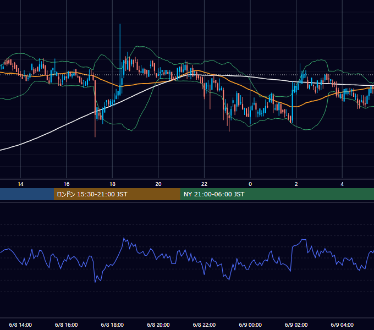Click hour label 16 on price chart axis

[x=67, y=184]
